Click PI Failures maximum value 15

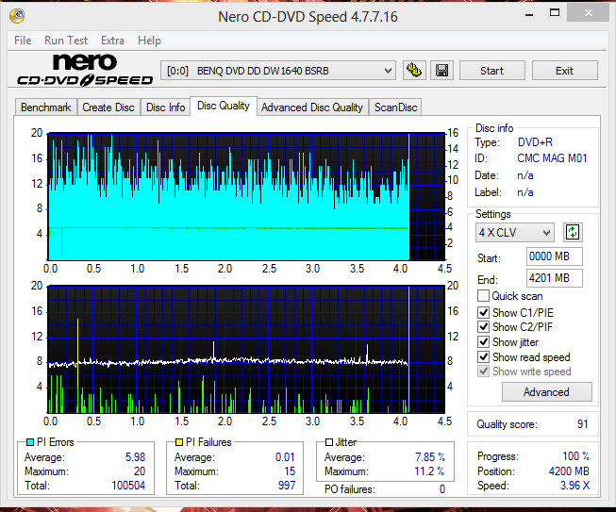(x=290, y=471)
